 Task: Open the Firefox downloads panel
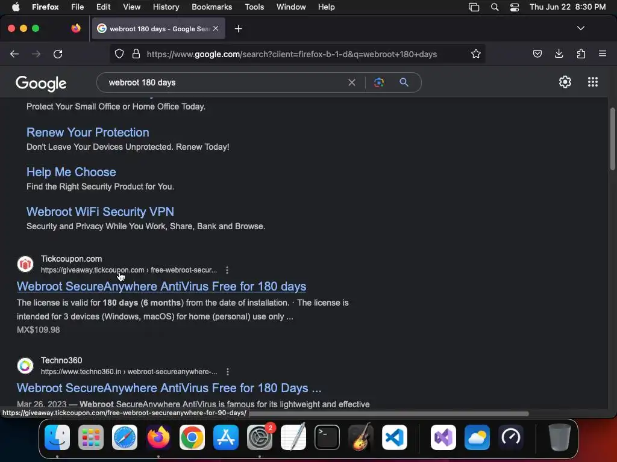(559, 54)
